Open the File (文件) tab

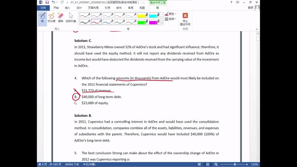(43, 7)
